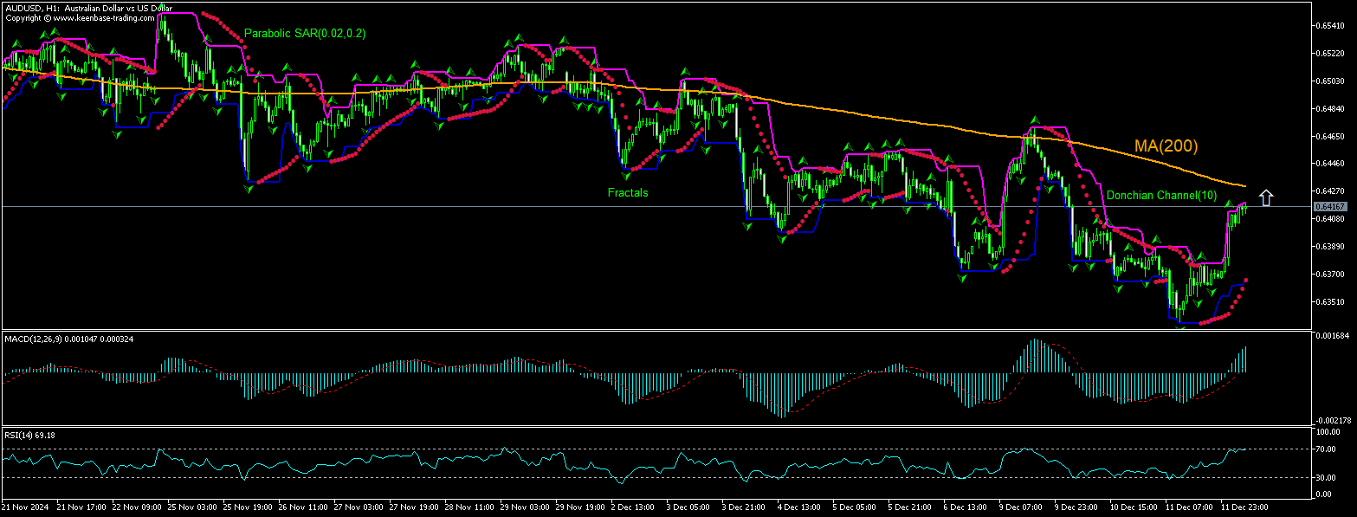
Task: Click the current price tag 0.64167
Action: coord(1329,206)
